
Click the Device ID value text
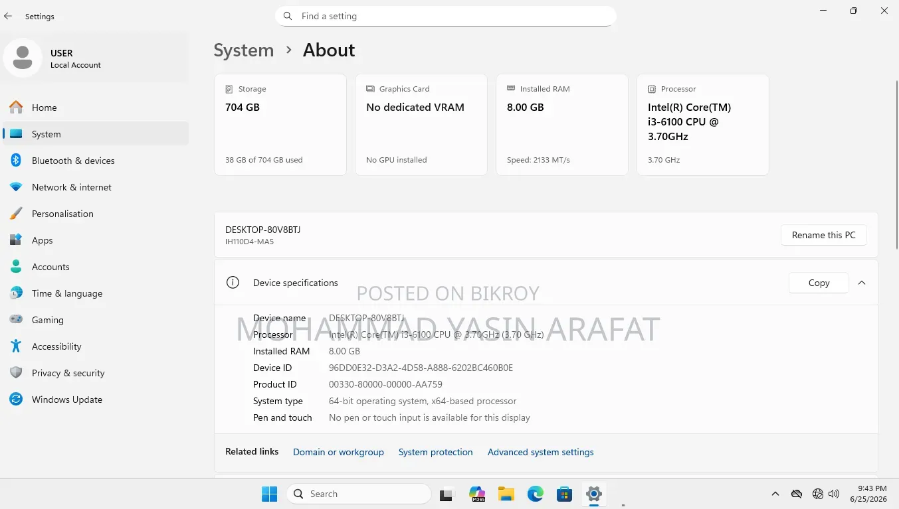pyautogui.click(x=421, y=368)
